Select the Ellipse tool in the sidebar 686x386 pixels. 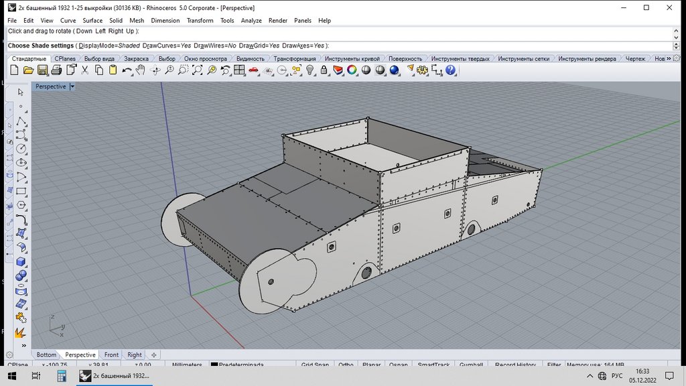point(21,163)
